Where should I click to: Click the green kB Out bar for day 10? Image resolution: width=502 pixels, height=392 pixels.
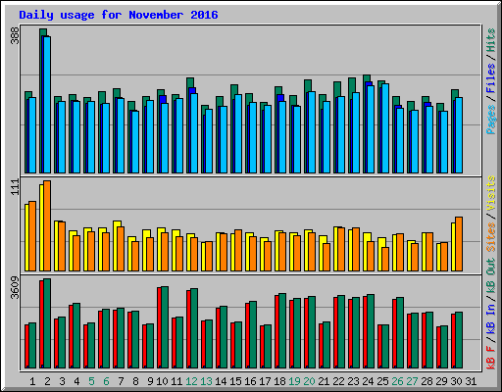coord(165,327)
